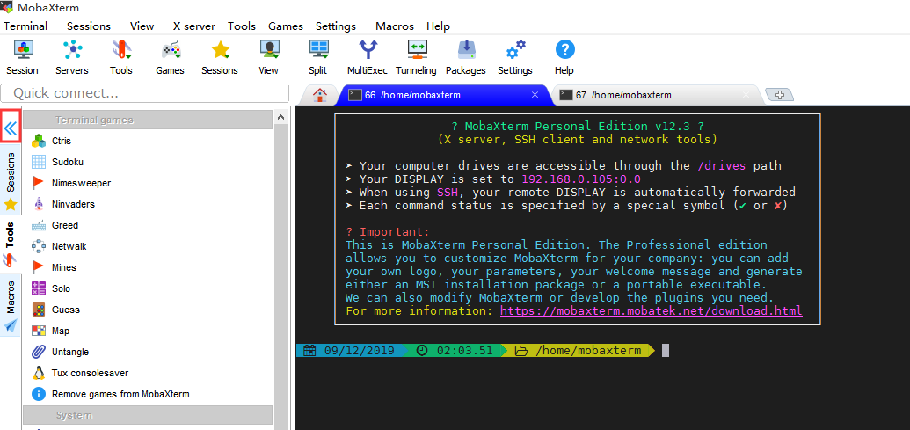
Task: Launch the Untangle game
Action: (69, 352)
